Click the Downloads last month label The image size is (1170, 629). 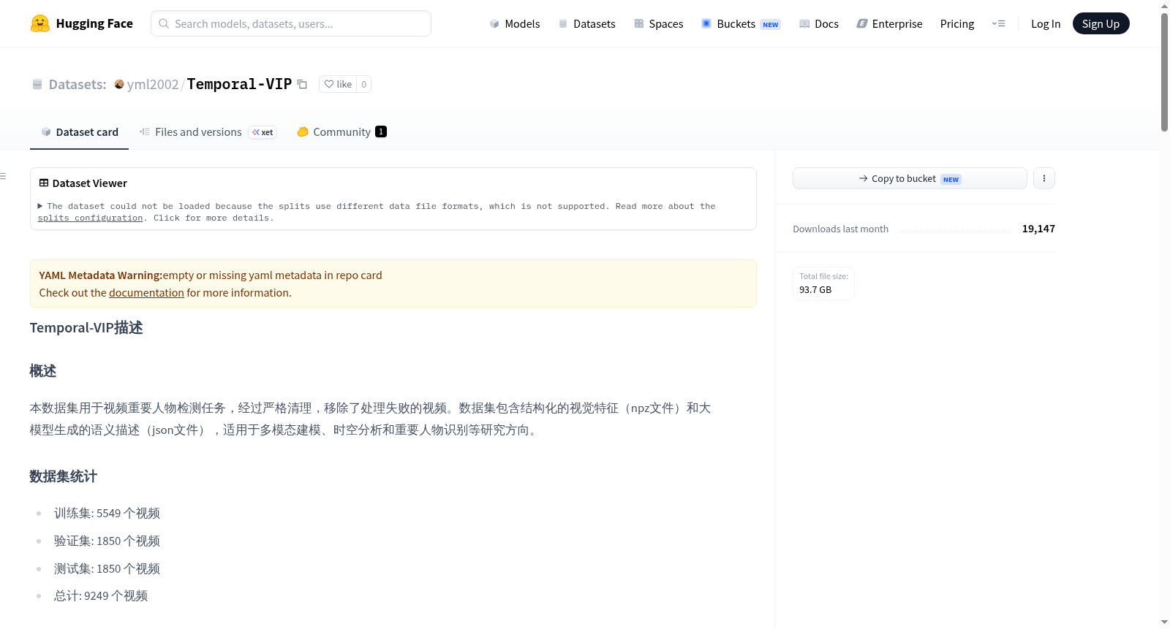841,229
